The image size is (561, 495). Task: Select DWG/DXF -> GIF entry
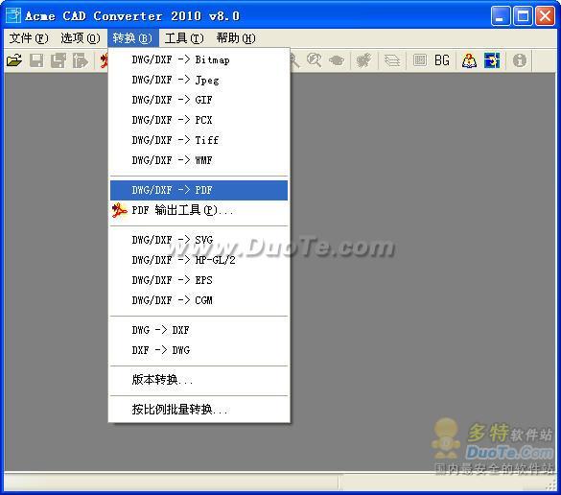199,100
